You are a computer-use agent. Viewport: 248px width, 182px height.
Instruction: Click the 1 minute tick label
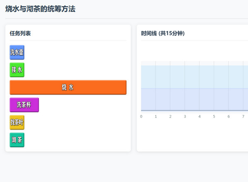click(156, 117)
